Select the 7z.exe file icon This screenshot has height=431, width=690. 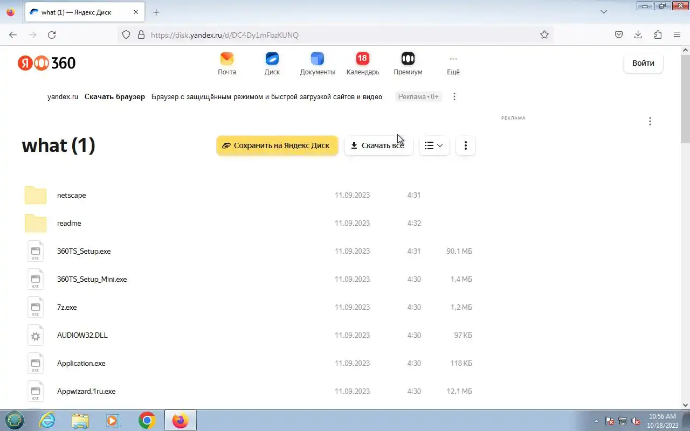pos(36,307)
